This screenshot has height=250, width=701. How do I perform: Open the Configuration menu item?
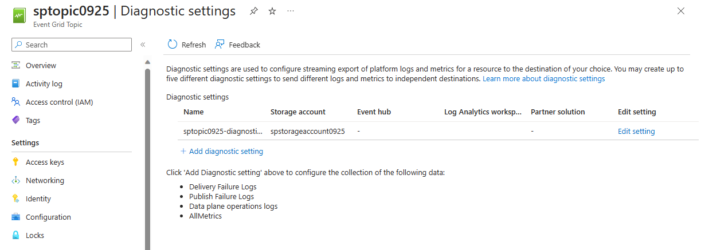[48, 217]
